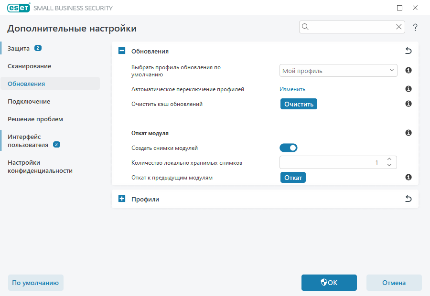The width and height of the screenshot is (430, 296).
Task: Click the info icon beside automatic profile switching
Action: 408,89
